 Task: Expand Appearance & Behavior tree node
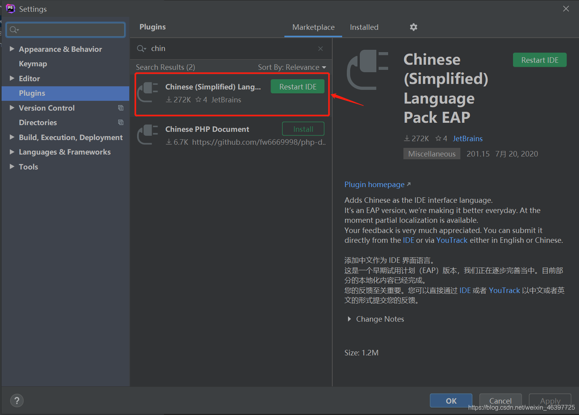(x=12, y=49)
